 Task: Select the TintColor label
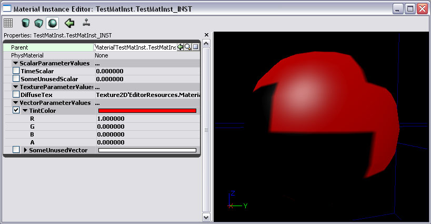coord(42,111)
